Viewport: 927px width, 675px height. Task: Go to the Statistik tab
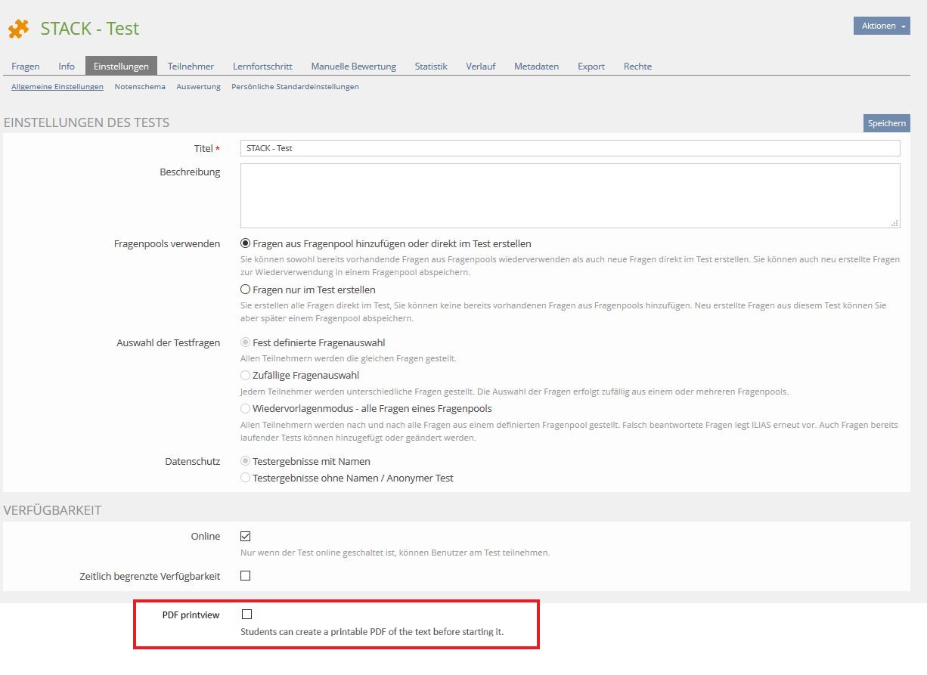click(431, 67)
